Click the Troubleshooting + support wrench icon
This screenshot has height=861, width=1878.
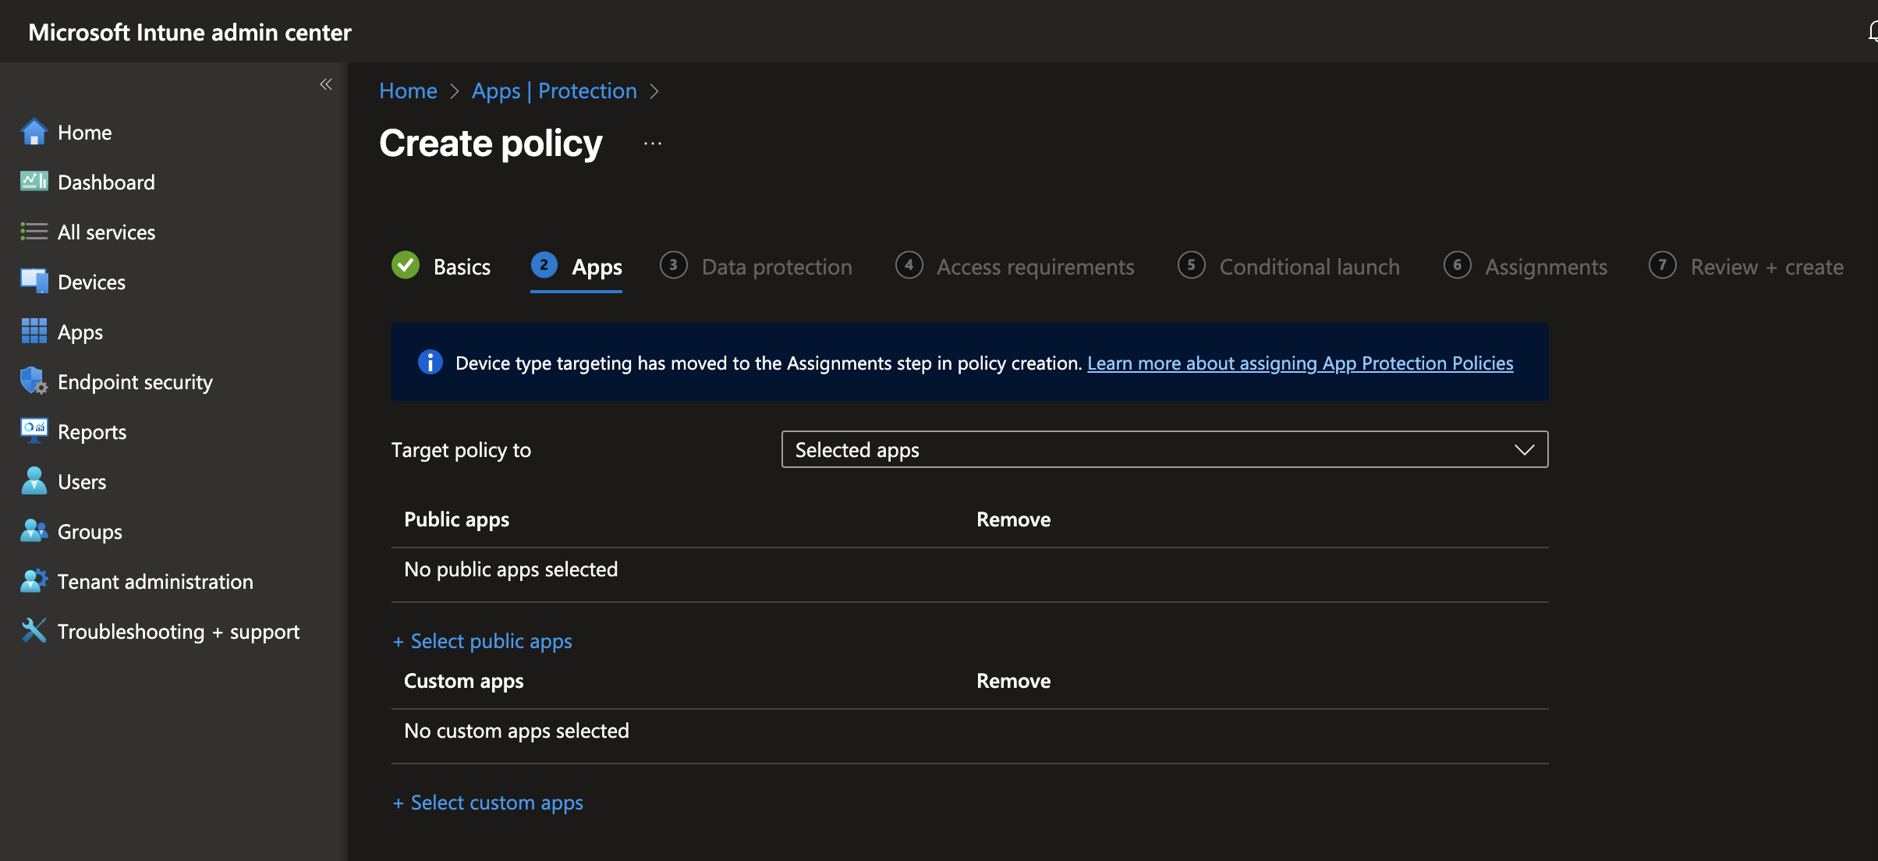point(33,629)
